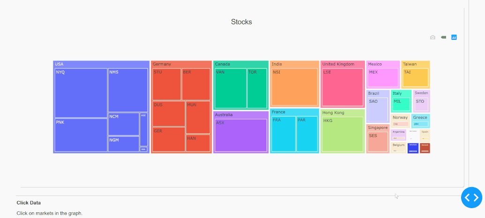Viewport: 485px width, 218px height.
Task: Click the Norway country tile
Action: coord(400,121)
